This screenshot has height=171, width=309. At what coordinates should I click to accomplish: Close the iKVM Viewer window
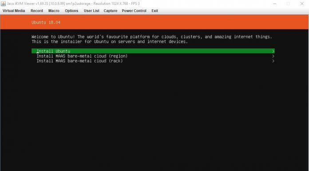(x=302, y=4)
